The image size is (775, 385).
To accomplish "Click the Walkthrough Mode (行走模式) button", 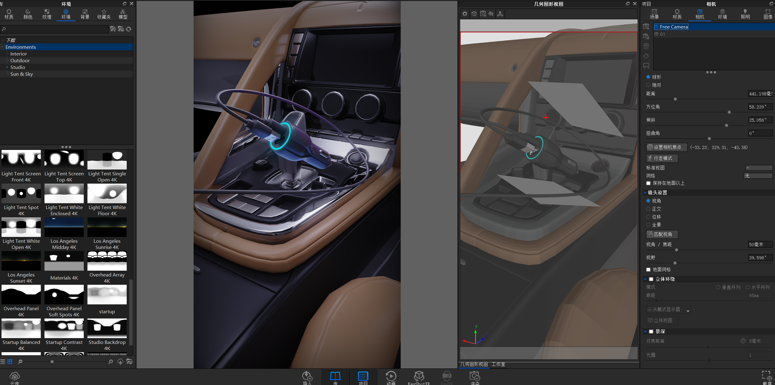I will coord(662,158).
